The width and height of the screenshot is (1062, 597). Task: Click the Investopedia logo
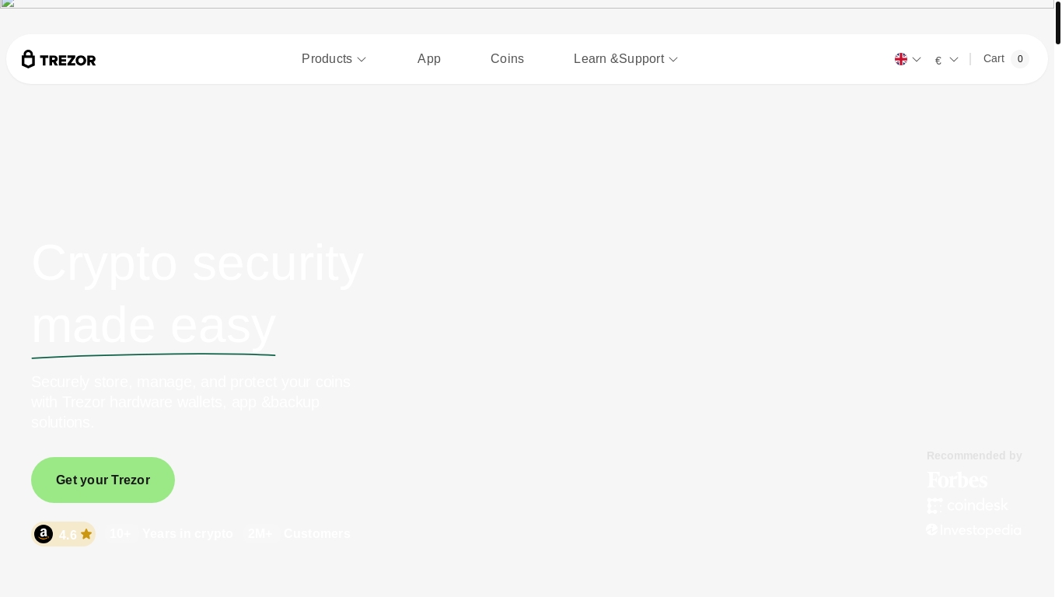[973, 530]
